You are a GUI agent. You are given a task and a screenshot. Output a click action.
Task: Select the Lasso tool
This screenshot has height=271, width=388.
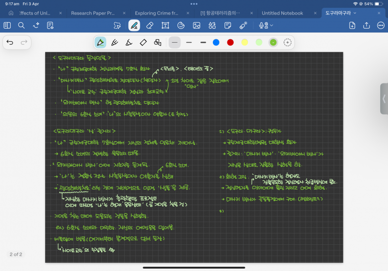tap(117, 25)
